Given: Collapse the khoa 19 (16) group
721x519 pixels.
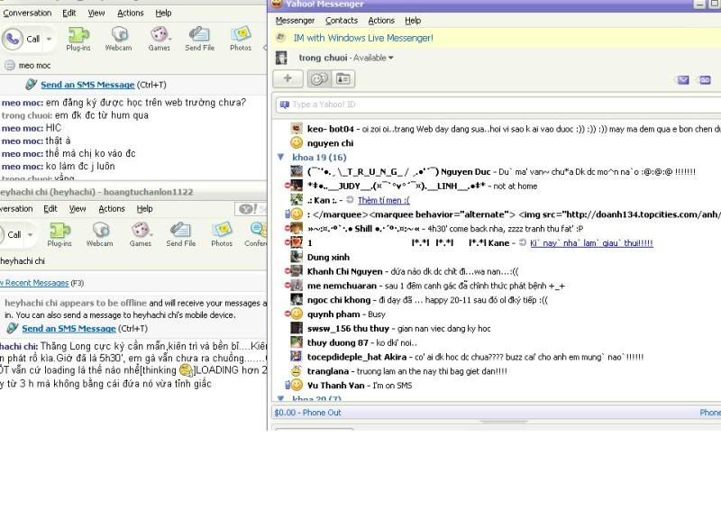Looking at the screenshot, I should 281,157.
